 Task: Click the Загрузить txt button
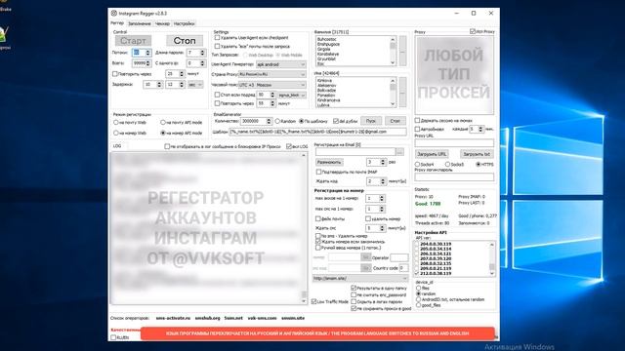(477, 154)
